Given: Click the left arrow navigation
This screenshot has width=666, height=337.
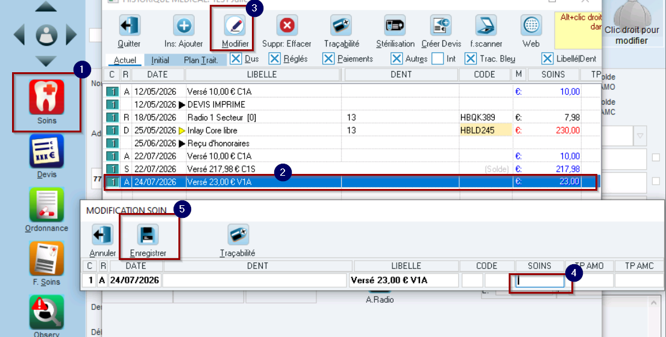Looking at the screenshot, I should (19, 35).
